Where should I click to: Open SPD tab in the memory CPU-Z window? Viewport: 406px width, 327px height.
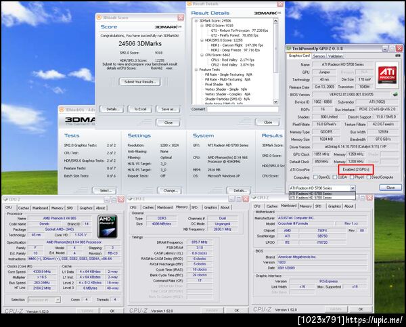tap(194, 207)
